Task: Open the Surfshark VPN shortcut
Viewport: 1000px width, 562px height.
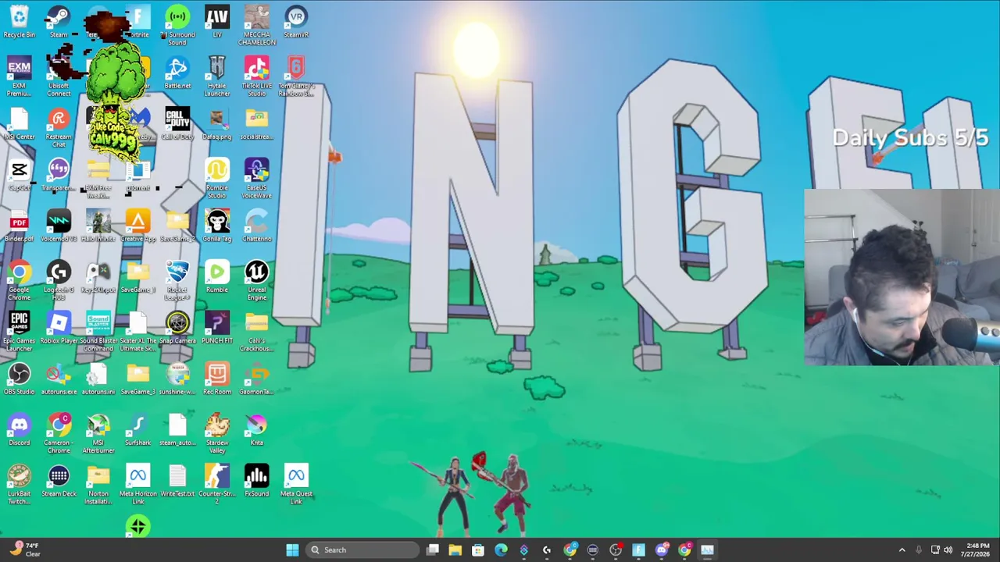Action: 138,430
